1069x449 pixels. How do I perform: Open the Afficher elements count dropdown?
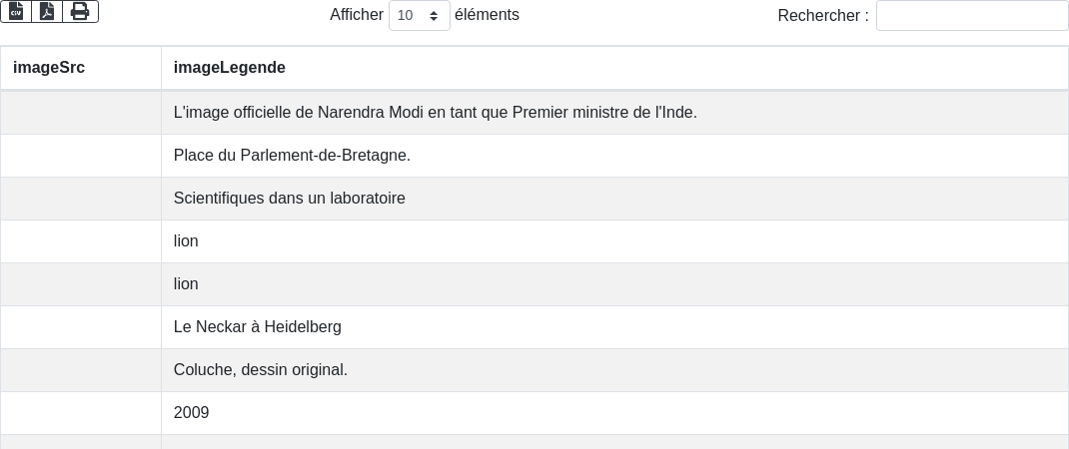(x=420, y=15)
